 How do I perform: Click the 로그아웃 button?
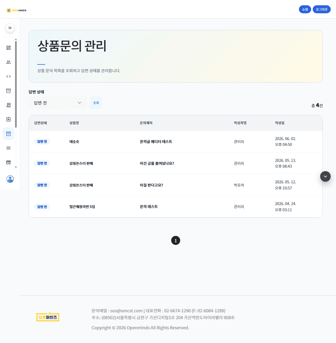coord(322,10)
